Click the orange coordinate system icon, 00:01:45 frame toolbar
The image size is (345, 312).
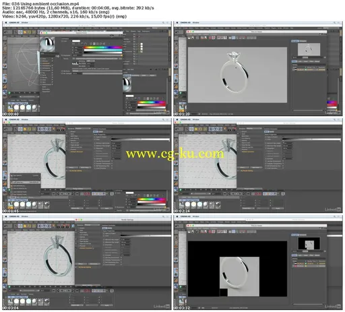tap(54, 129)
